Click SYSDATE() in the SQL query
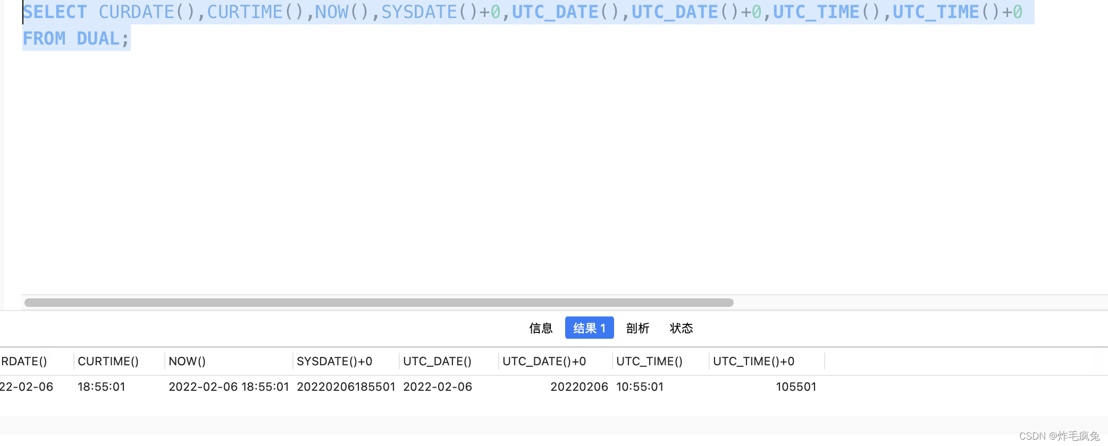The width and height of the screenshot is (1108, 446). pyautogui.click(x=430, y=12)
